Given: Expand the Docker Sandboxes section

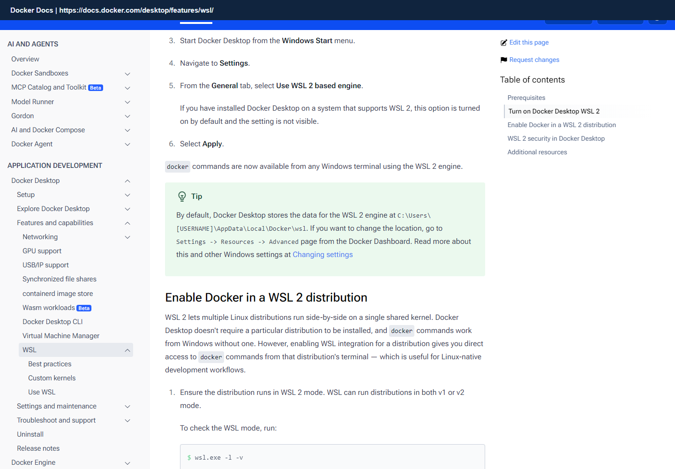Looking at the screenshot, I should tap(127, 74).
